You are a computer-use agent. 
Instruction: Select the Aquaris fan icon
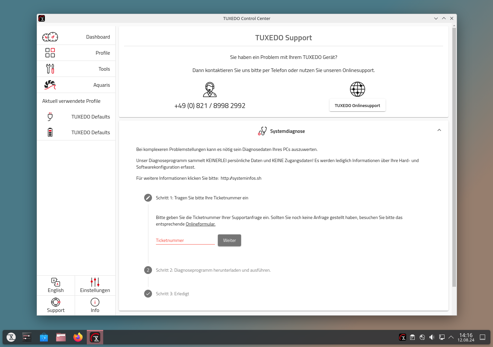50,85
